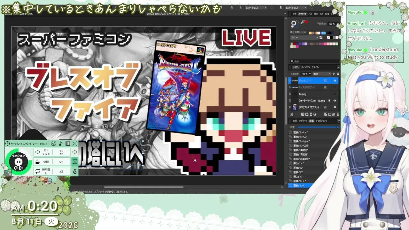The width and height of the screenshot is (409, 230).
Task: Toggle the layer lock padlock icon
Action: 338,74
